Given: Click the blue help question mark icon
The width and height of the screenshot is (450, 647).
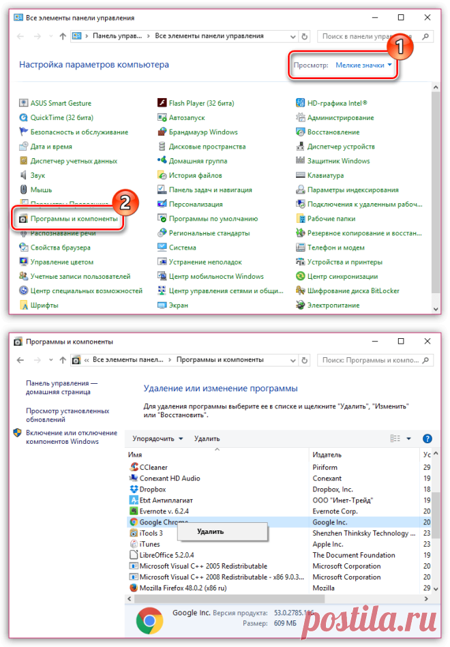Looking at the screenshot, I should pos(427,438).
